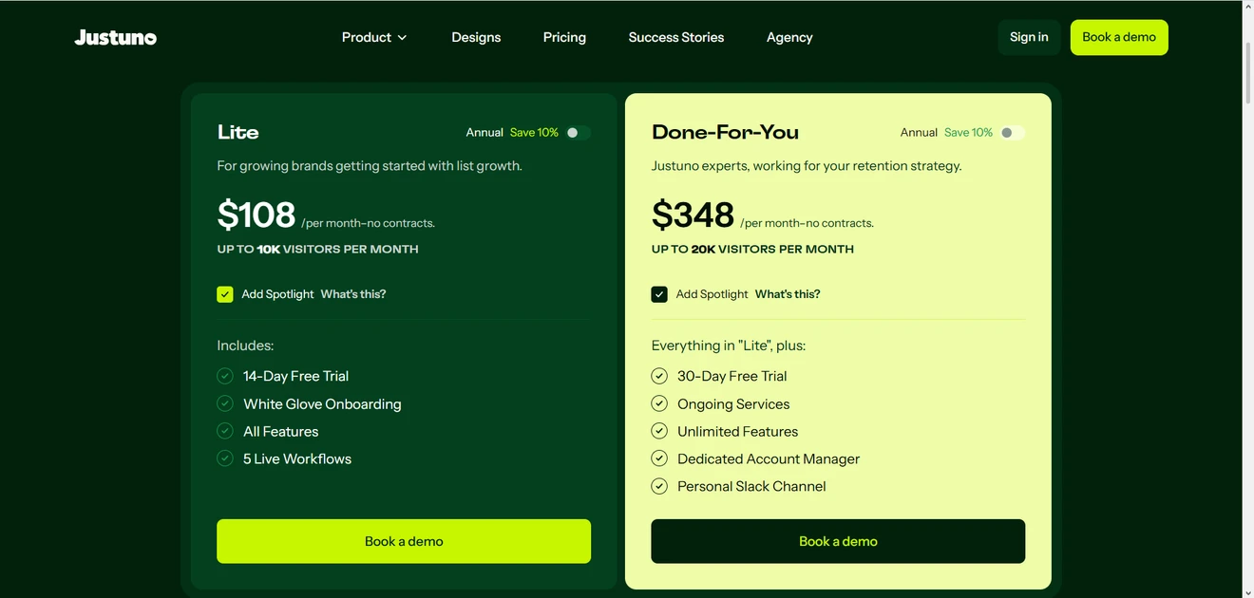The width and height of the screenshot is (1254, 598).
Task: Click Save 10% label on Lite plan
Action: point(534,133)
